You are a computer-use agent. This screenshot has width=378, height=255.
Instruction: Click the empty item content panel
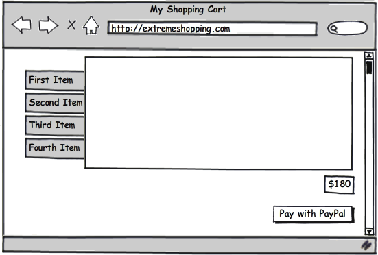(x=219, y=113)
